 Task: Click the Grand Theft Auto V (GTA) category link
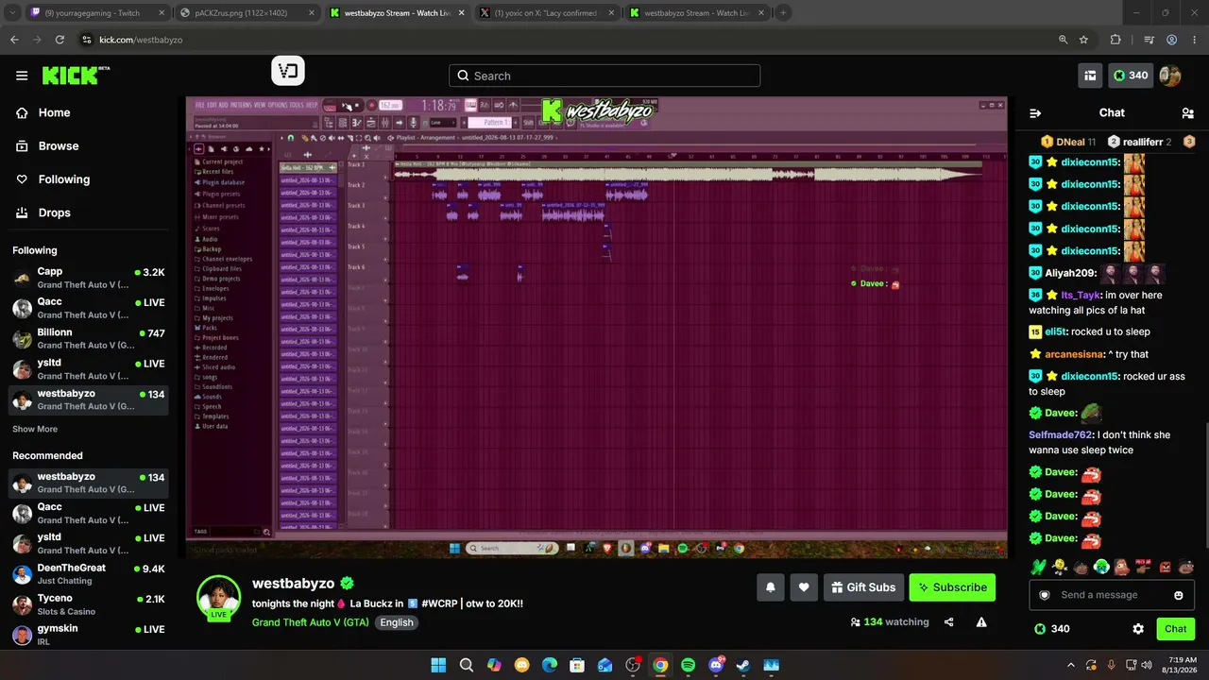[x=310, y=622]
